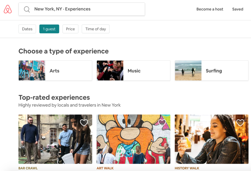
Task: Open the Saved list
Action: [238, 9]
